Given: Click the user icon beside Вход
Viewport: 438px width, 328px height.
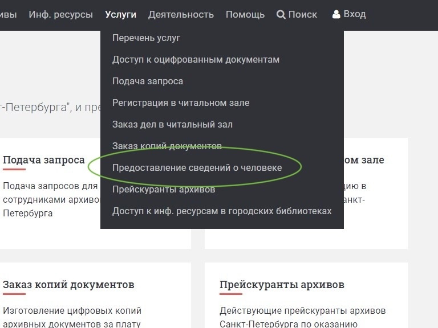Looking at the screenshot, I should pos(336,14).
